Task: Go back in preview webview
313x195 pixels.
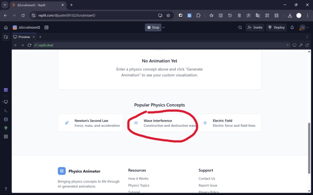Action: click(x=16, y=45)
